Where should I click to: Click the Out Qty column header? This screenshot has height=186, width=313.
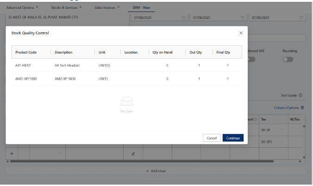(195, 52)
